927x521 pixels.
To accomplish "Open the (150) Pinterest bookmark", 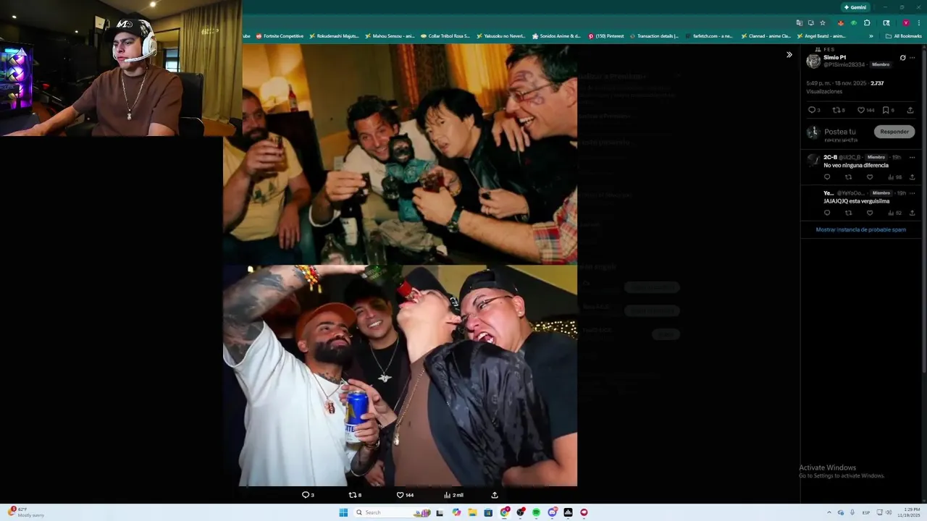I will [x=606, y=35].
